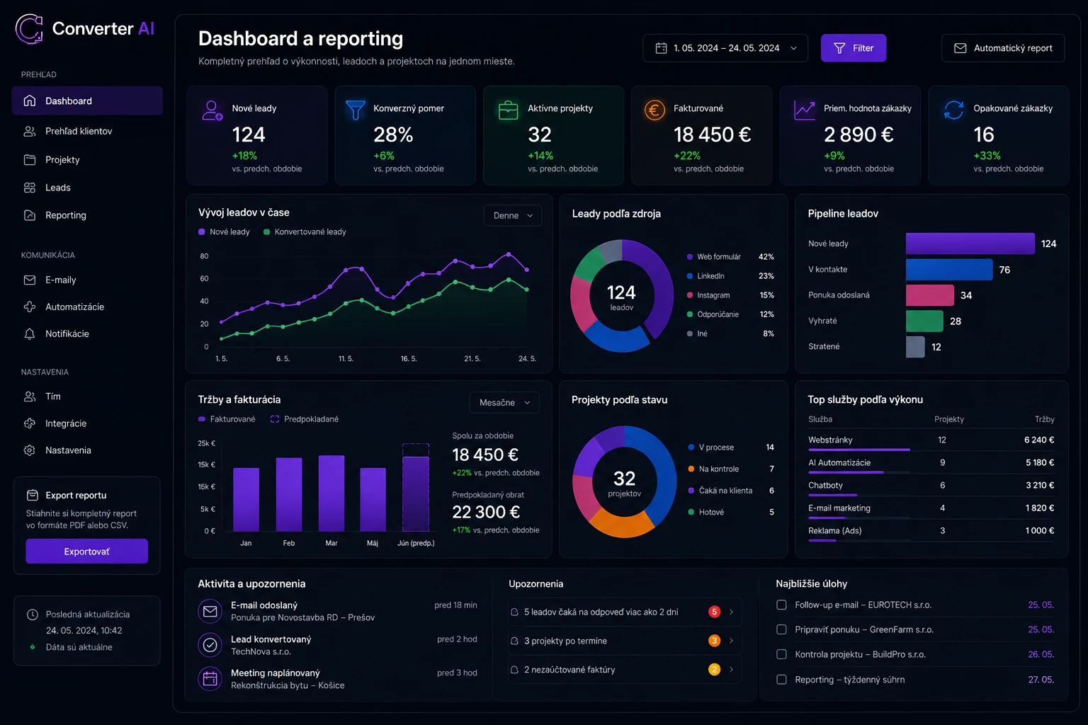Click the Dashboard home icon in sidebar

(x=30, y=101)
